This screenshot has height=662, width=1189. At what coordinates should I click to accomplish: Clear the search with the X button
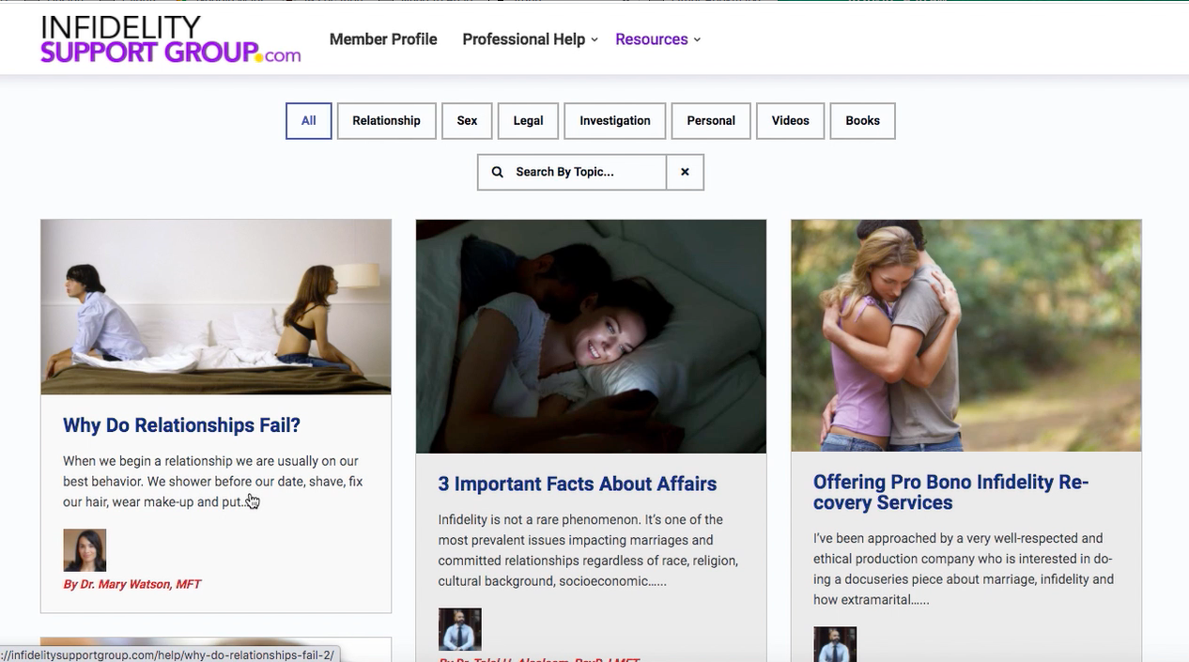pyautogui.click(x=685, y=172)
